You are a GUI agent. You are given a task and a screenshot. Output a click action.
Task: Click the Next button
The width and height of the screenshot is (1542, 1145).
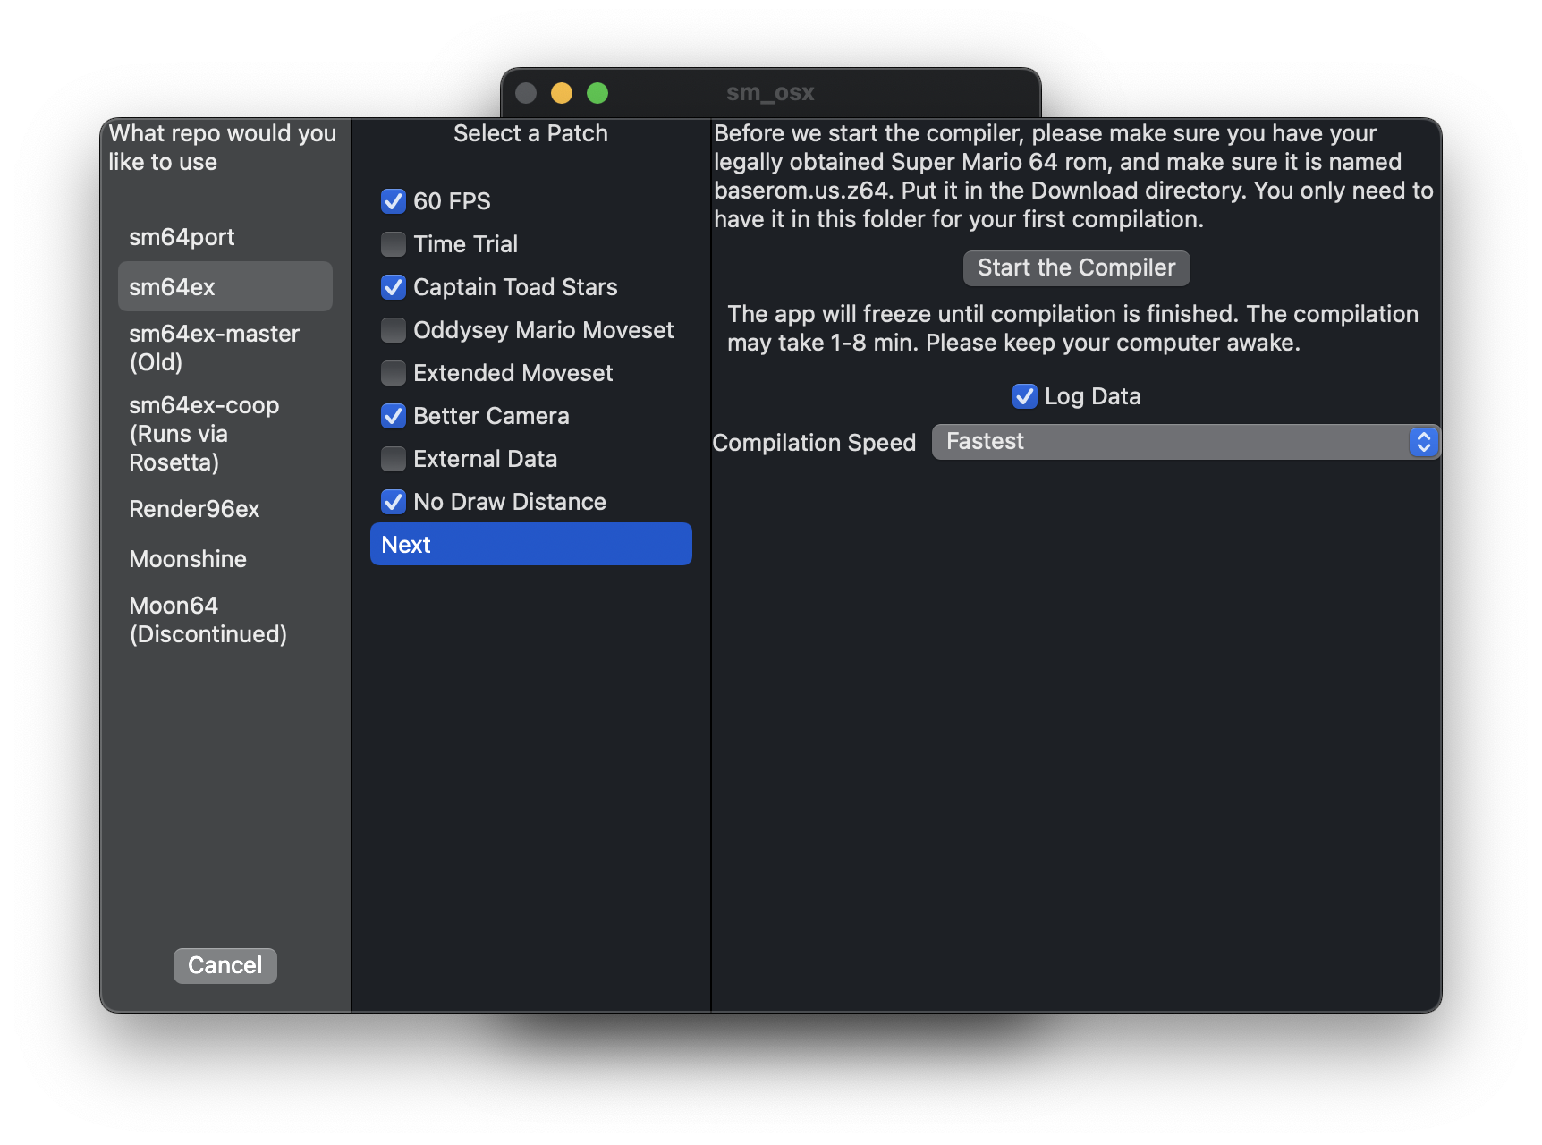pyautogui.click(x=531, y=544)
